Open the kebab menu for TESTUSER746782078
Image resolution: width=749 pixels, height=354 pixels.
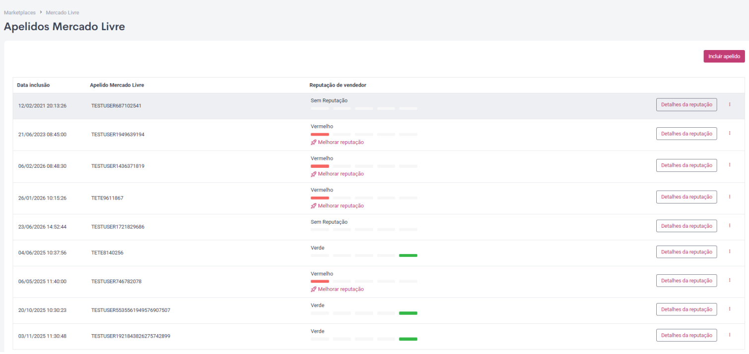(x=729, y=280)
